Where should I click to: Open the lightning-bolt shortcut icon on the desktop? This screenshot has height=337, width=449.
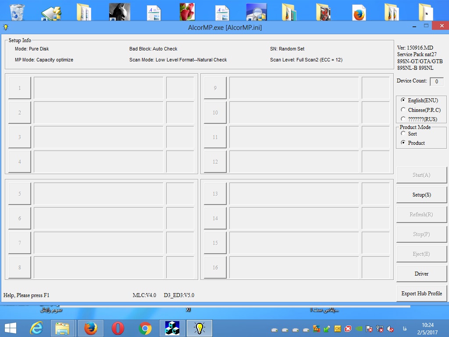(51, 13)
